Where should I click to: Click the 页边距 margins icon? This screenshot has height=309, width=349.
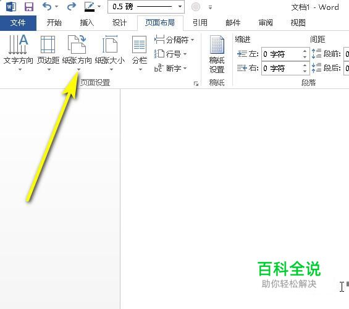click(x=48, y=44)
